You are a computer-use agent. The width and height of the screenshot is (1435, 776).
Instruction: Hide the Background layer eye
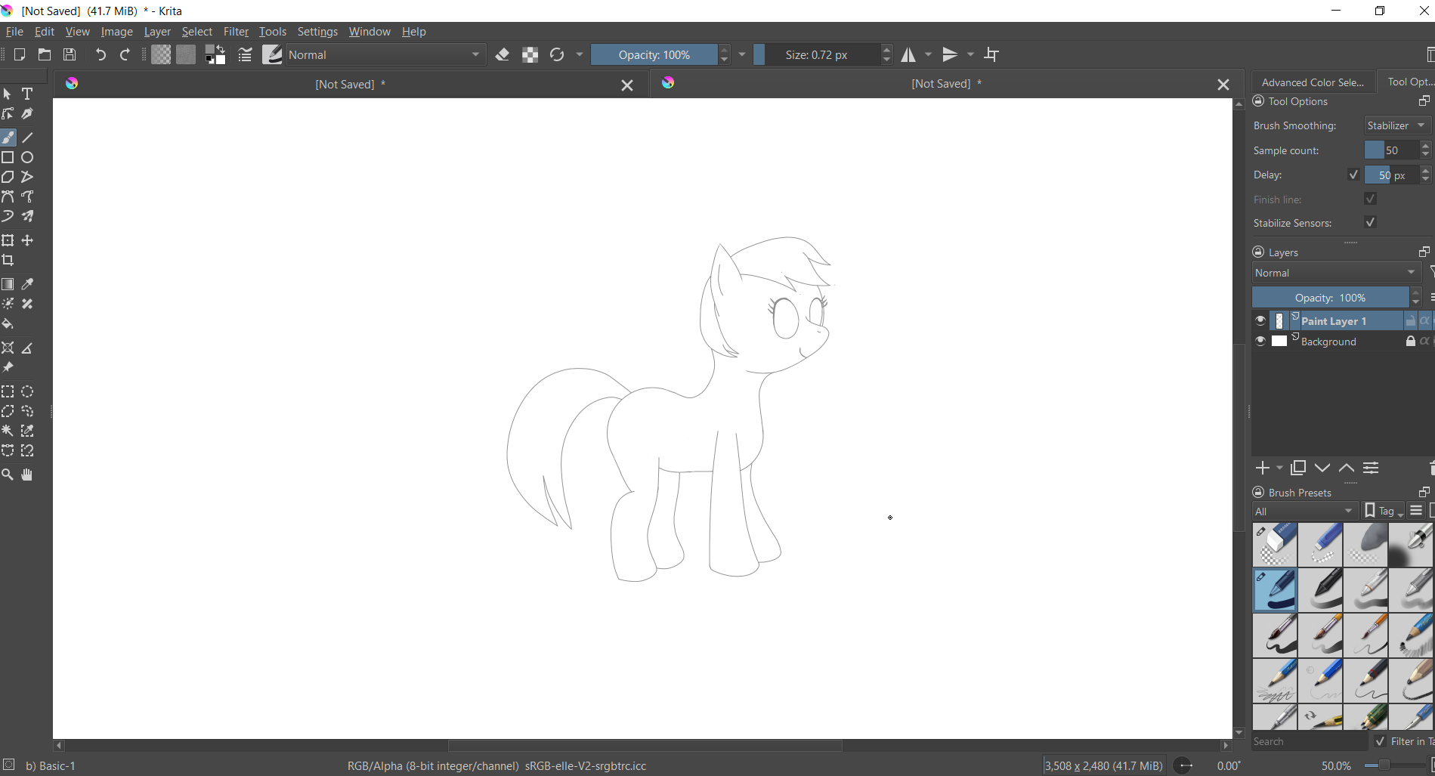point(1260,341)
